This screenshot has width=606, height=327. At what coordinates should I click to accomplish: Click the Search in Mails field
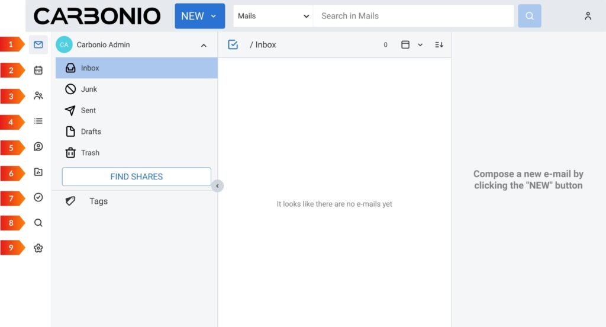point(413,16)
